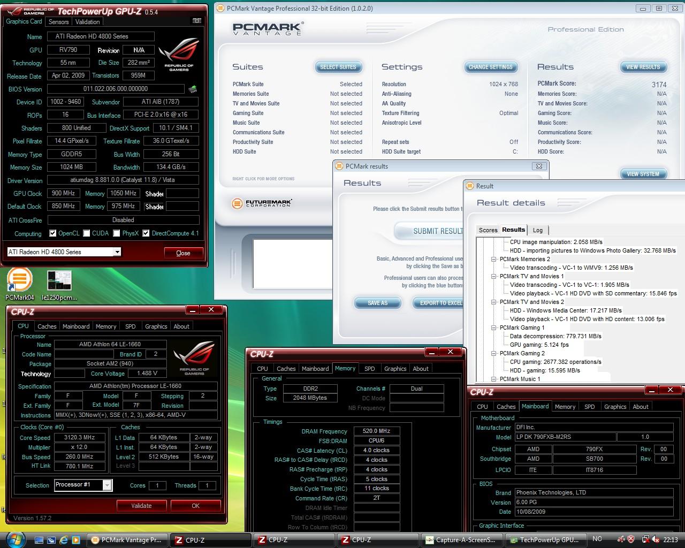Open the Windows Start menu orb

click(x=14, y=539)
